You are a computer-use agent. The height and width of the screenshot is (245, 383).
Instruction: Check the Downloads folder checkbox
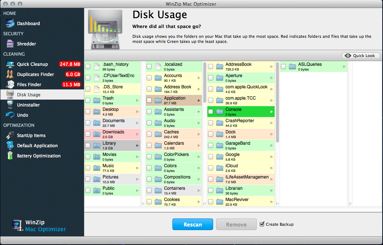88,134
